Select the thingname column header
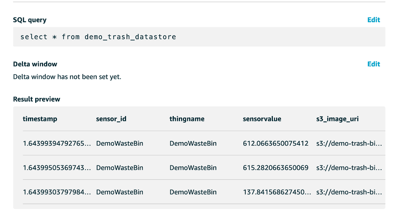395x214 pixels. click(x=187, y=119)
